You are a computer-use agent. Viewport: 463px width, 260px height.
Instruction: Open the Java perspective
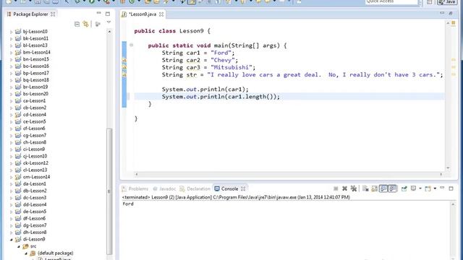(446, 1)
